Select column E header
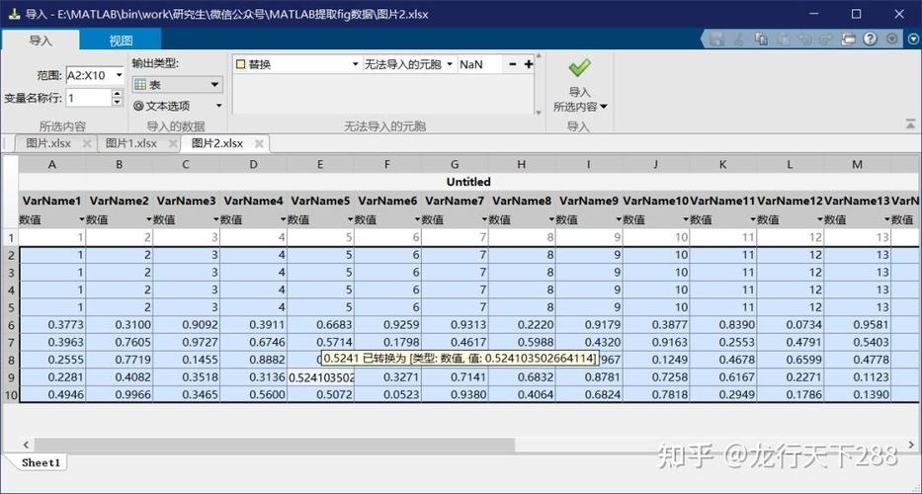This screenshot has height=494, width=922. pos(320,165)
